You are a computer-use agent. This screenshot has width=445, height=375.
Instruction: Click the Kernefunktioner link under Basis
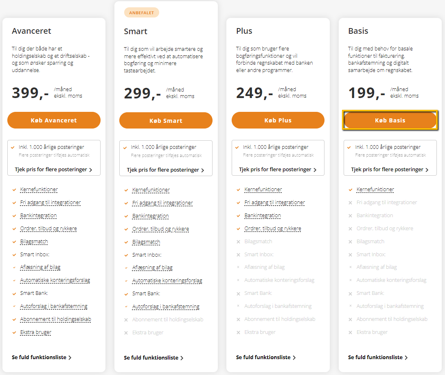(x=375, y=190)
